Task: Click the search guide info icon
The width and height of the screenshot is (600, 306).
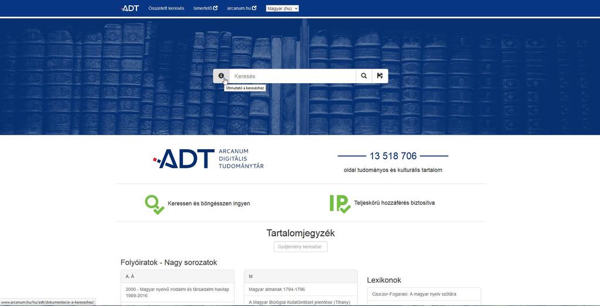Action: coord(221,76)
